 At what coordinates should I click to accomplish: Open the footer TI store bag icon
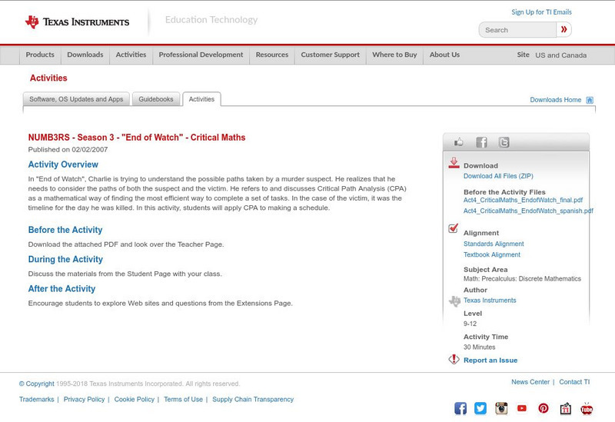[565, 408]
